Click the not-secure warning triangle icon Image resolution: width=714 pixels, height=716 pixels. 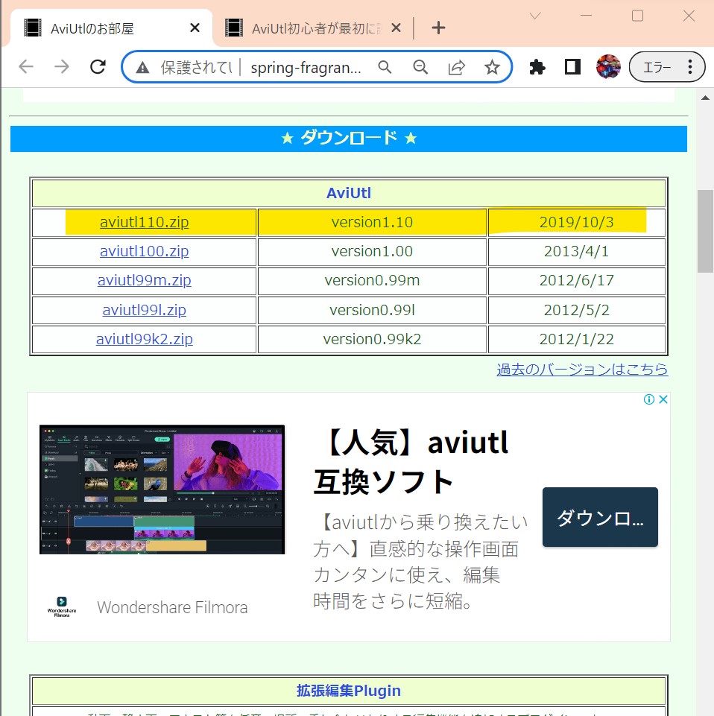tap(142, 68)
